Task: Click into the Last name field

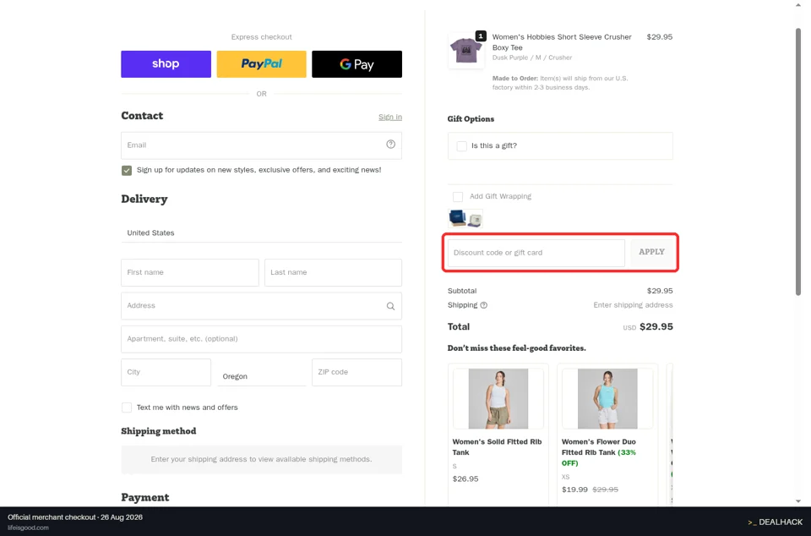Action: [x=333, y=273]
